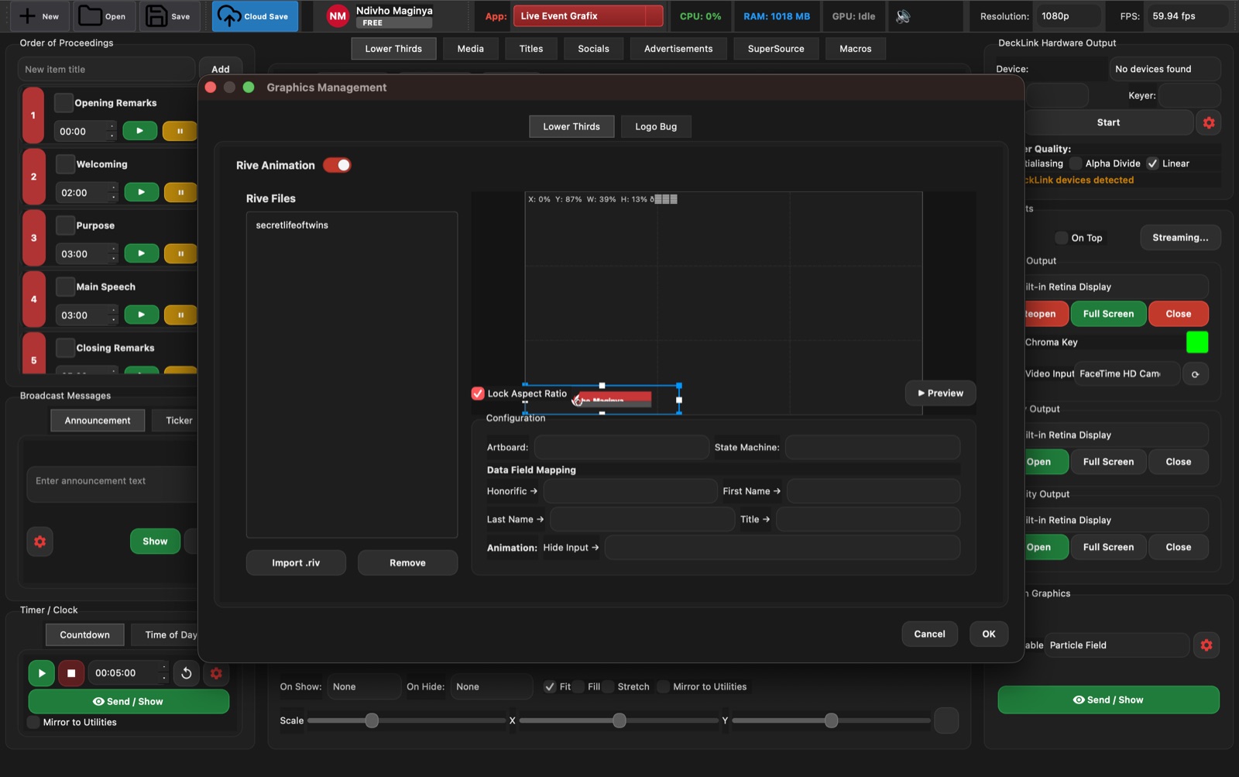Start the Opening Remarks timer with play
Image resolution: width=1239 pixels, height=777 pixels.
coord(139,131)
